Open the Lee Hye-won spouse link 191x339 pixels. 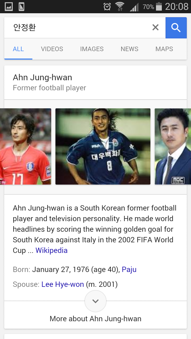click(x=63, y=284)
